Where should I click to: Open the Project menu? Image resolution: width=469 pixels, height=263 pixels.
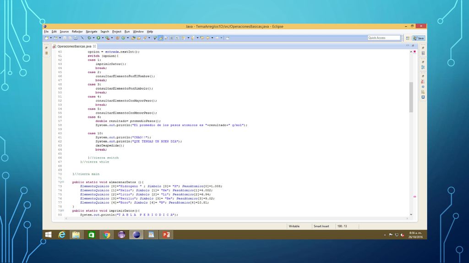pyautogui.click(x=117, y=32)
